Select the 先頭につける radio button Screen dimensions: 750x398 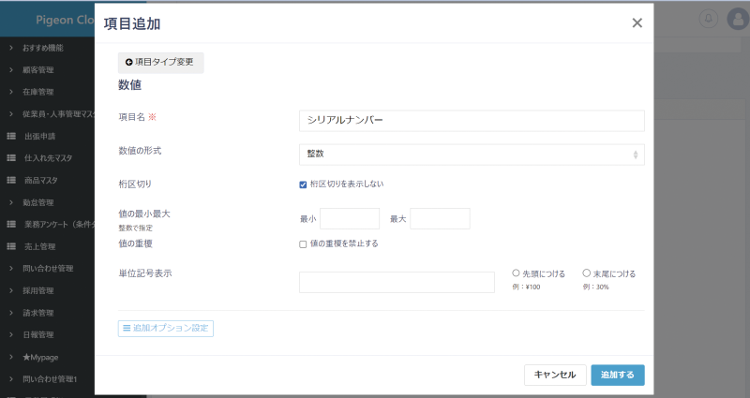pos(517,273)
